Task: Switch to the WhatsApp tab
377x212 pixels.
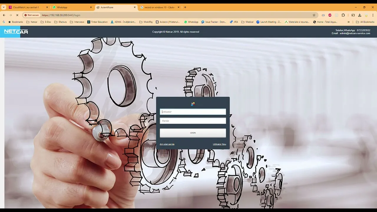Action: point(62,7)
